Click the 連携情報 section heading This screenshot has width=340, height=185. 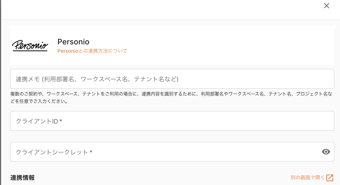pos(23,178)
